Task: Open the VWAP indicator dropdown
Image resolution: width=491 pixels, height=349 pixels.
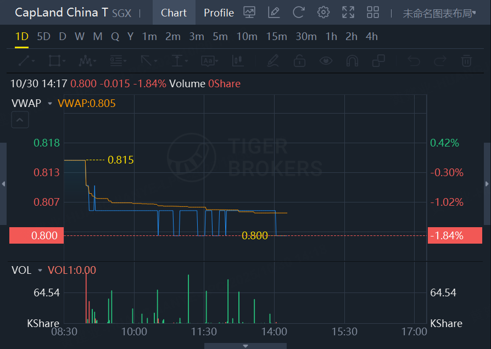Action: tap(50, 103)
